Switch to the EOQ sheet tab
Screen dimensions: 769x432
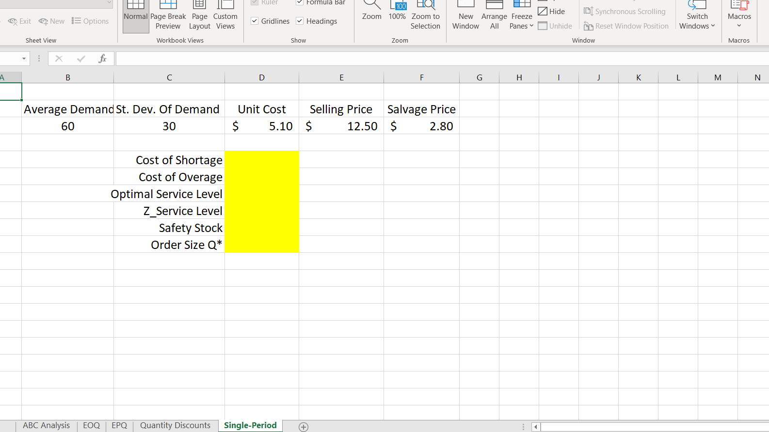91,426
